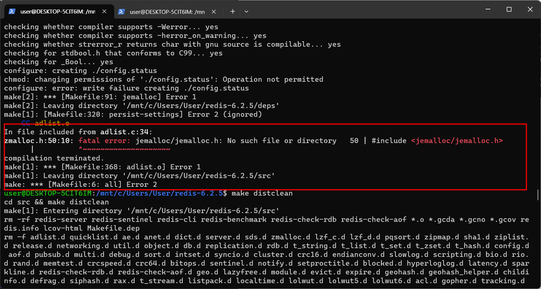The height and width of the screenshot is (289, 541).
Task: Expand the new tab profile dropdown
Action: tap(246, 11)
